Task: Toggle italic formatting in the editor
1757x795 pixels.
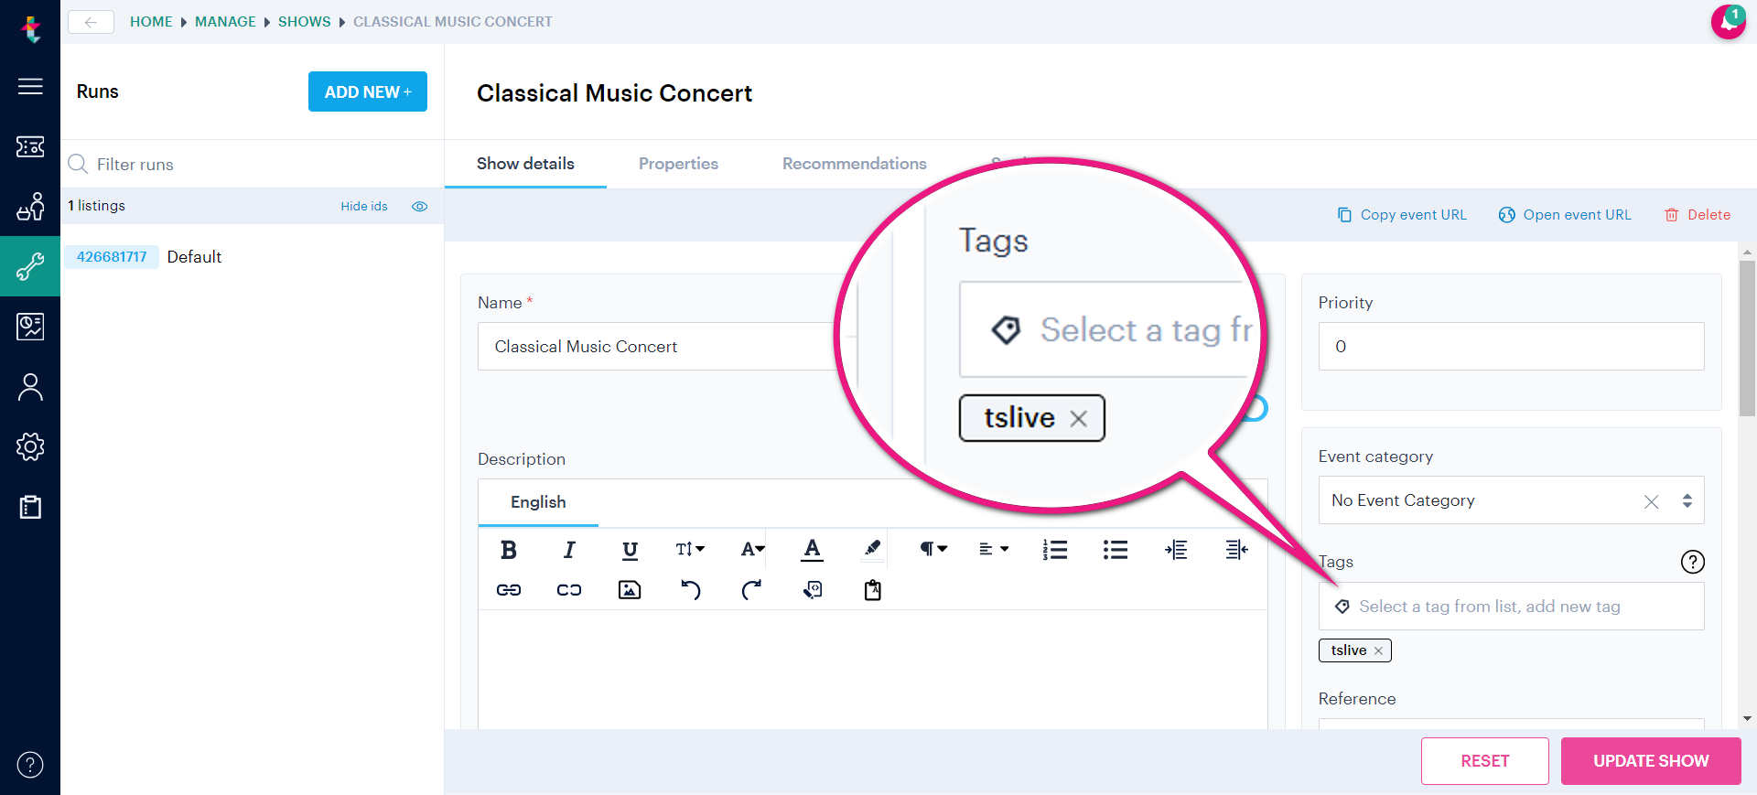Action: click(x=568, y=550)
